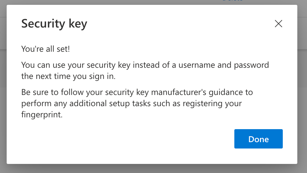Click the dimmed overlay below the dialog

tap(152, 169)
